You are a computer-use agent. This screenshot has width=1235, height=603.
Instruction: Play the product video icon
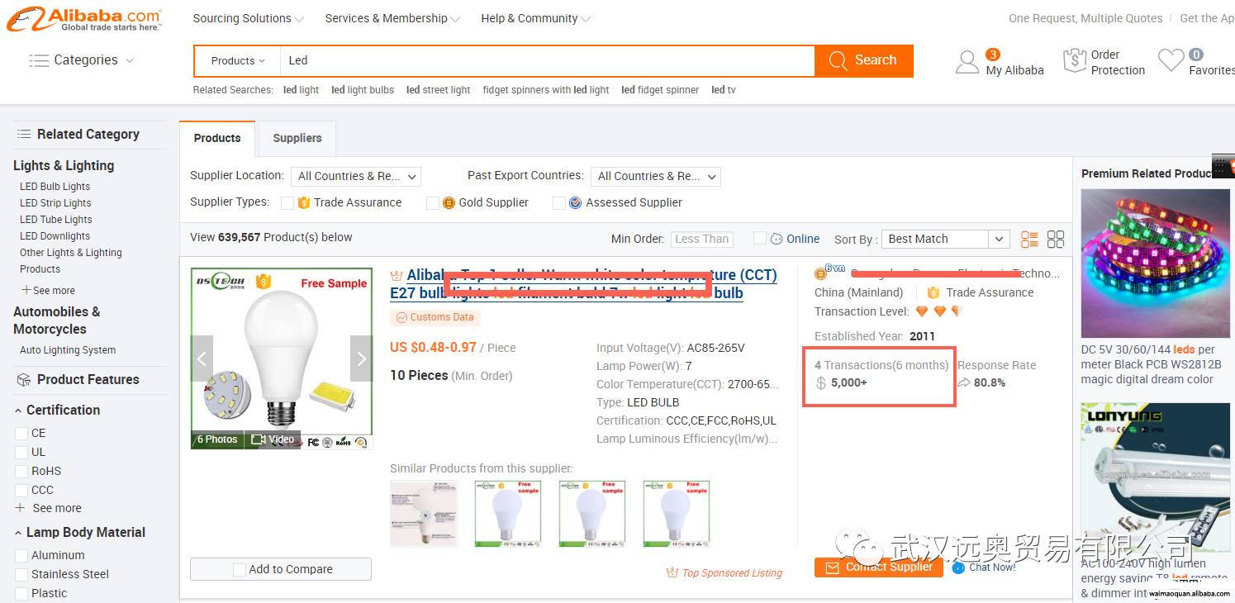pyautogui.click(x=259, y=439)
